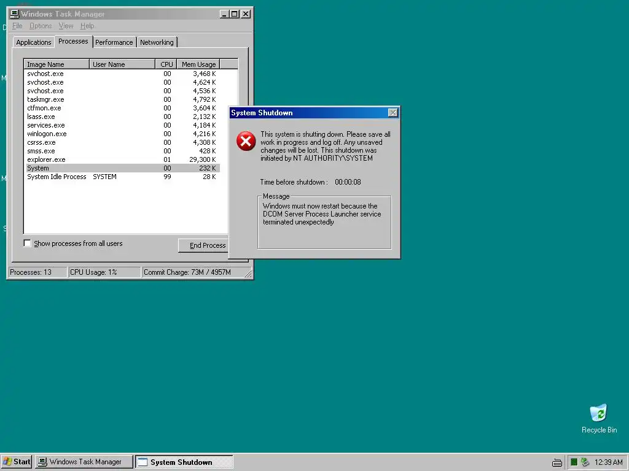
Task: Open the Start menu
Action: pyautogui.click(x=17, y=462)
